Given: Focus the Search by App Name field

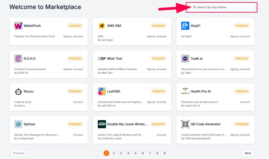Looking at the screenshot, I should click(x=223, y=7).
